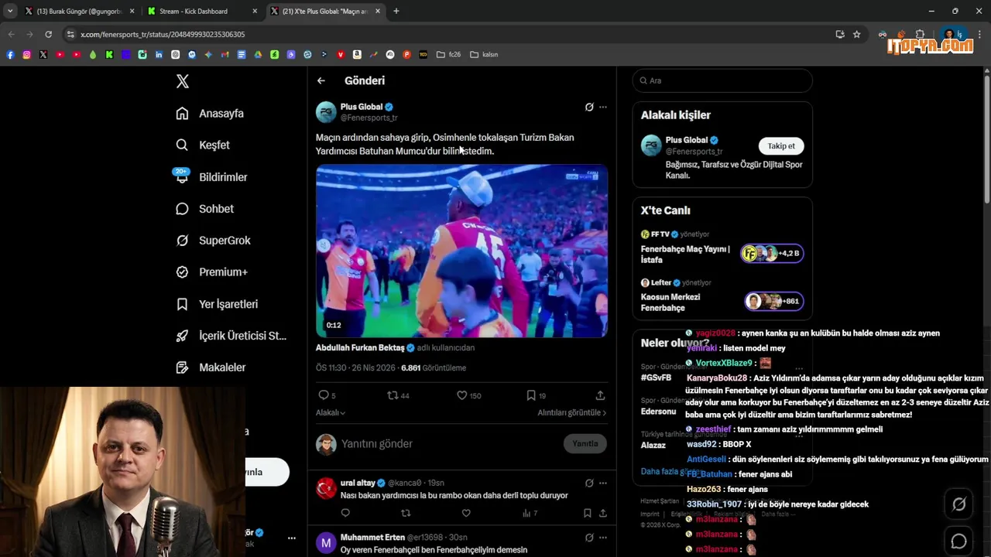Viewport: 991px width, 557px height.
Task: Open more options on Plus Global post
Action: coord(603,108)
